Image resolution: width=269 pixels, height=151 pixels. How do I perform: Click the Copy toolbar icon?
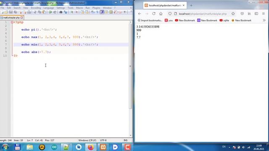40,12
